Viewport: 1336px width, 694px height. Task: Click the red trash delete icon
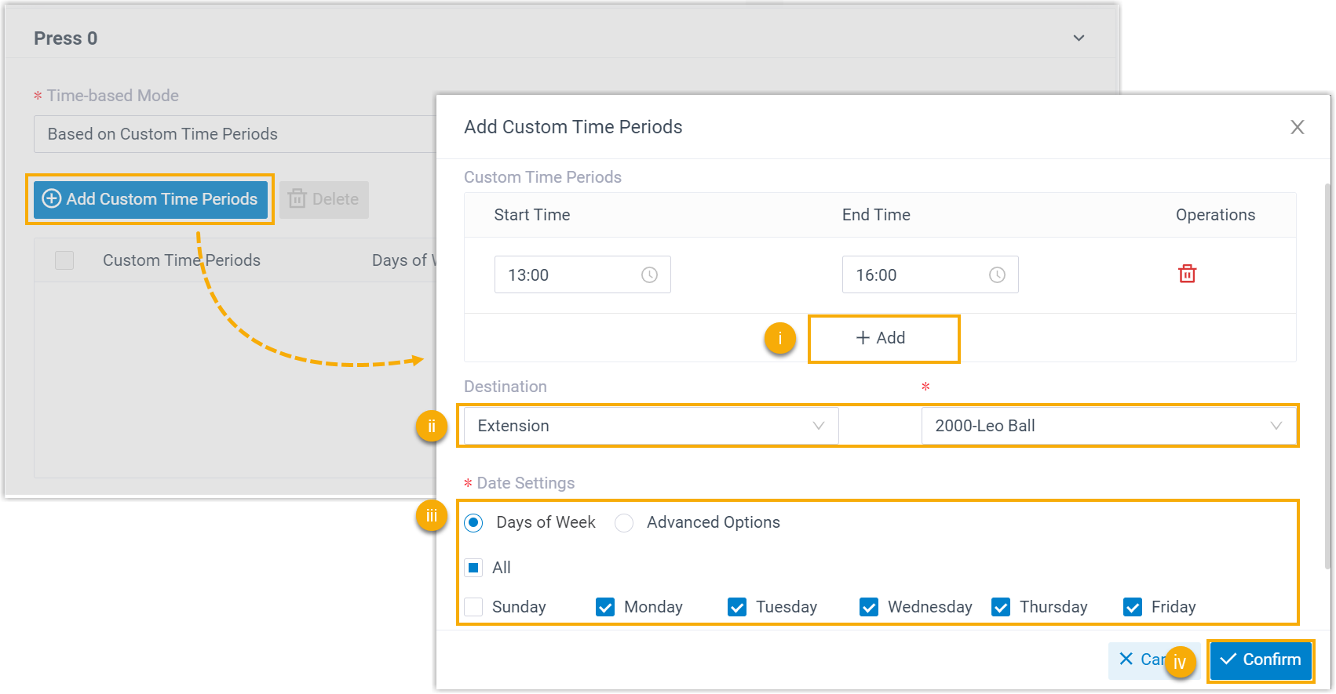[1187, 274]
